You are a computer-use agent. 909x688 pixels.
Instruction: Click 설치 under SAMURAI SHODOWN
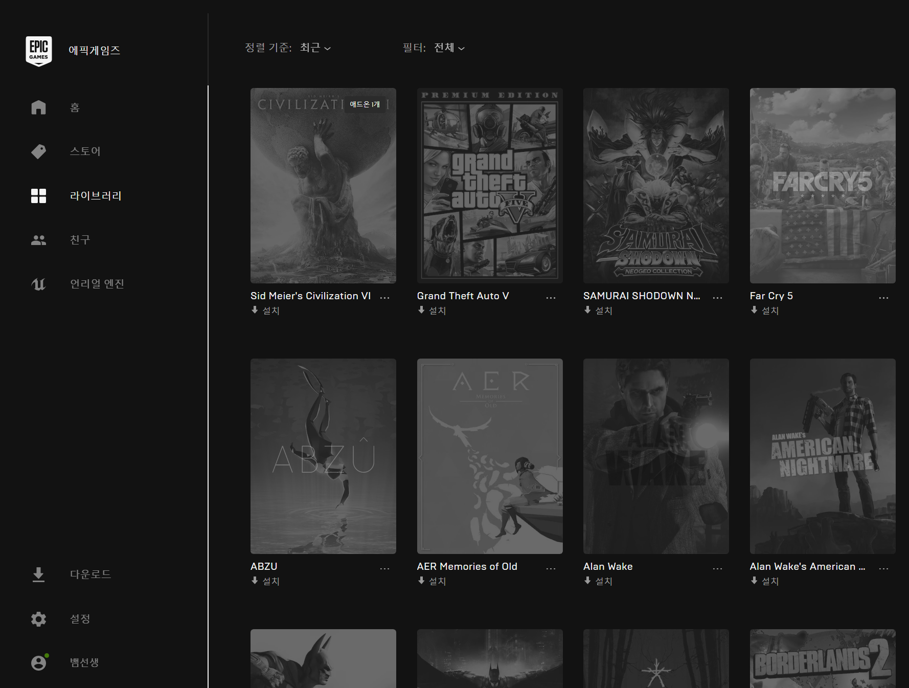coord(604,310)
